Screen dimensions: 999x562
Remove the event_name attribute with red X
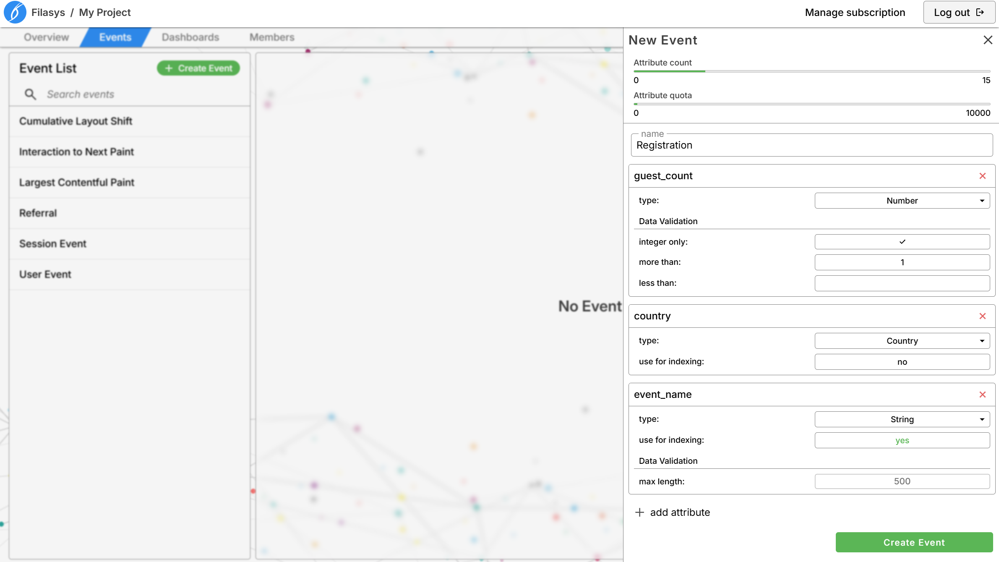click(x=982, y=395)
